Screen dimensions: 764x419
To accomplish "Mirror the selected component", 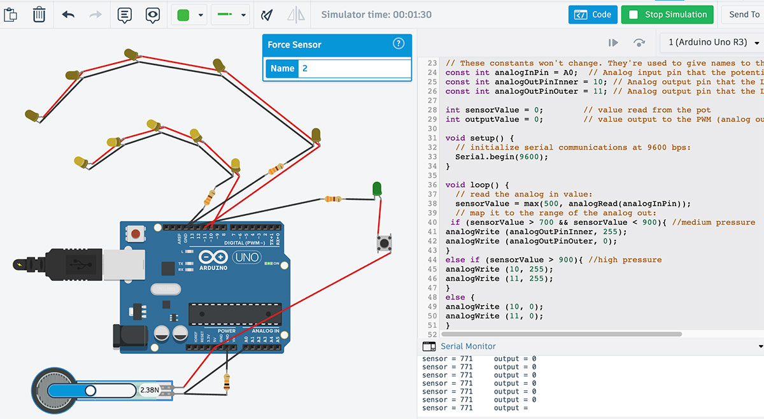I will [295, 15].
